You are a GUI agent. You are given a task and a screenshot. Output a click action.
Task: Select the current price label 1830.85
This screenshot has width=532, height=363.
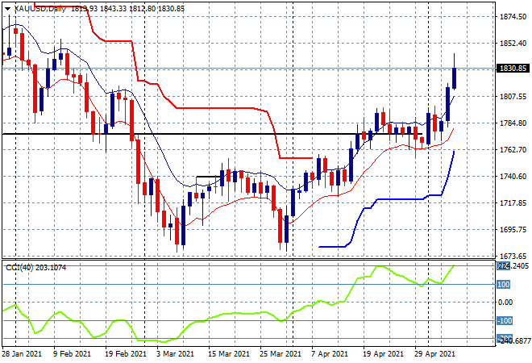coord(513,69)
